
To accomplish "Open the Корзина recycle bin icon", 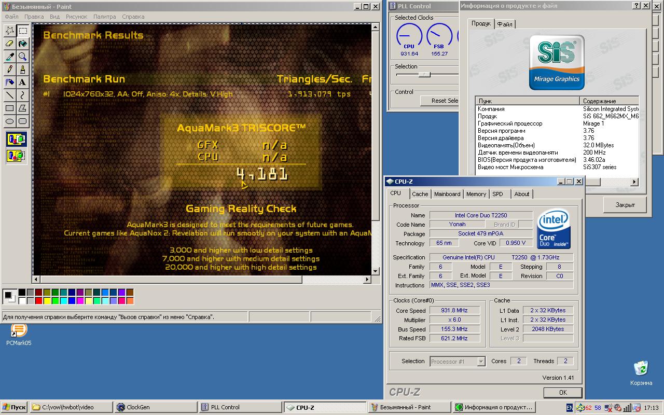I will [642, 373].
